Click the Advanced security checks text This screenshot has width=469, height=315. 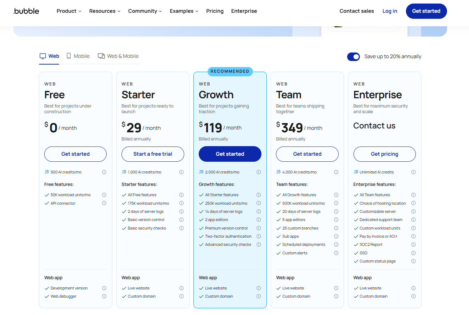(228, 244)
